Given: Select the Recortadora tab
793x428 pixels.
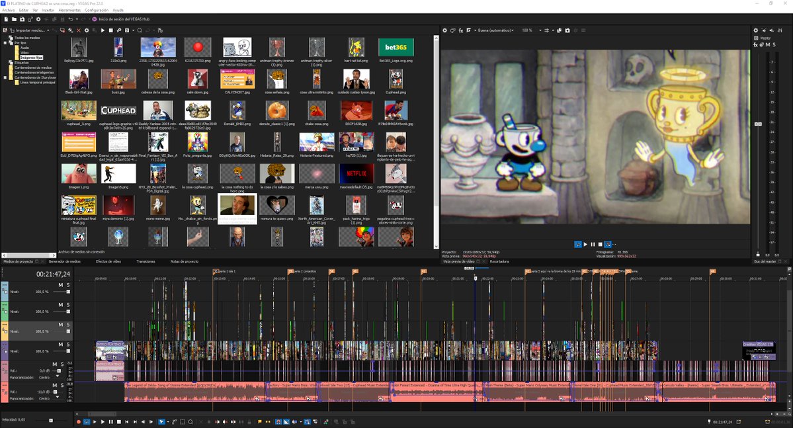Looking at the screenshot, I should coord(499,261).
